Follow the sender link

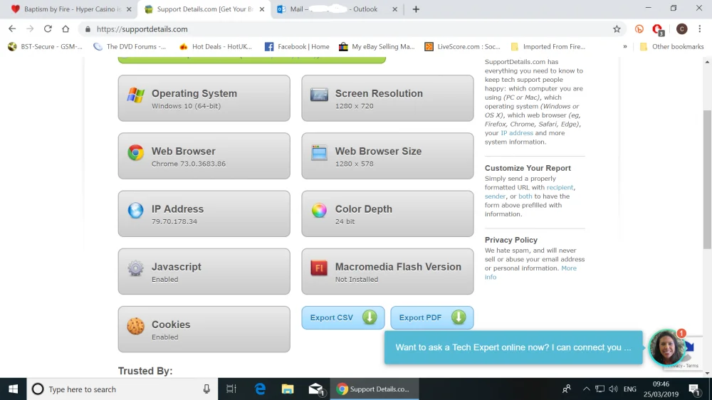pyautogui.click(x=495, y=196)
